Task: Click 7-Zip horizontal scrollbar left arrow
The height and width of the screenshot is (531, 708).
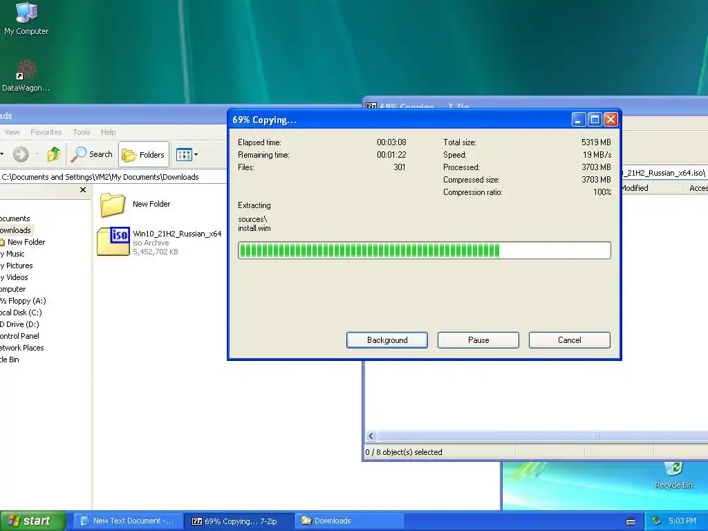Action: (371, 436)
